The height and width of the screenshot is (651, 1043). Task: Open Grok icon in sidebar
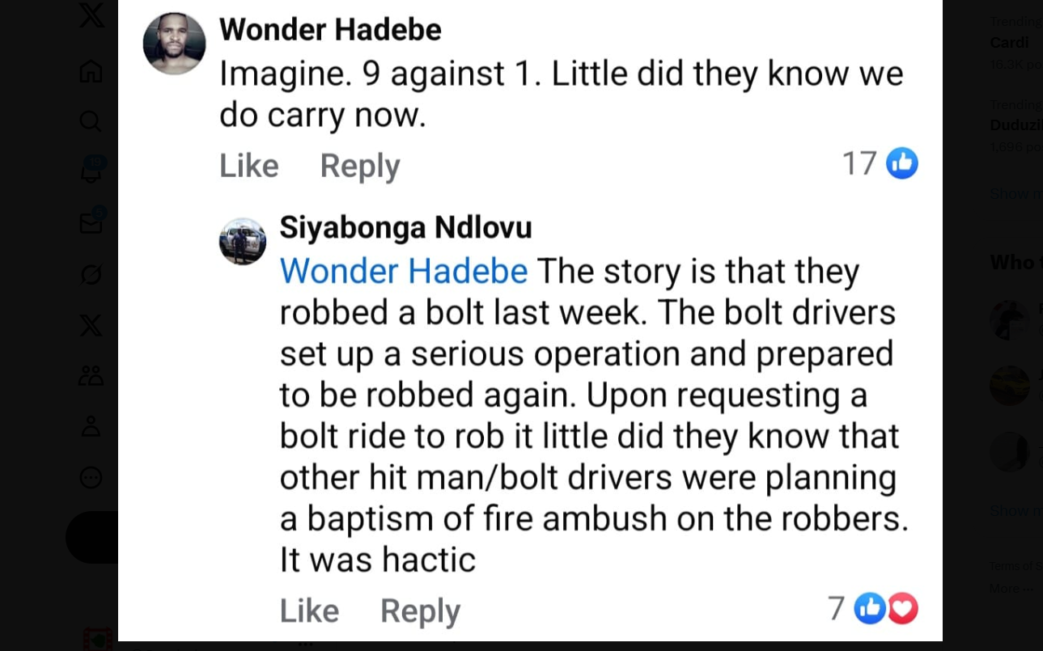coord(91,275)
